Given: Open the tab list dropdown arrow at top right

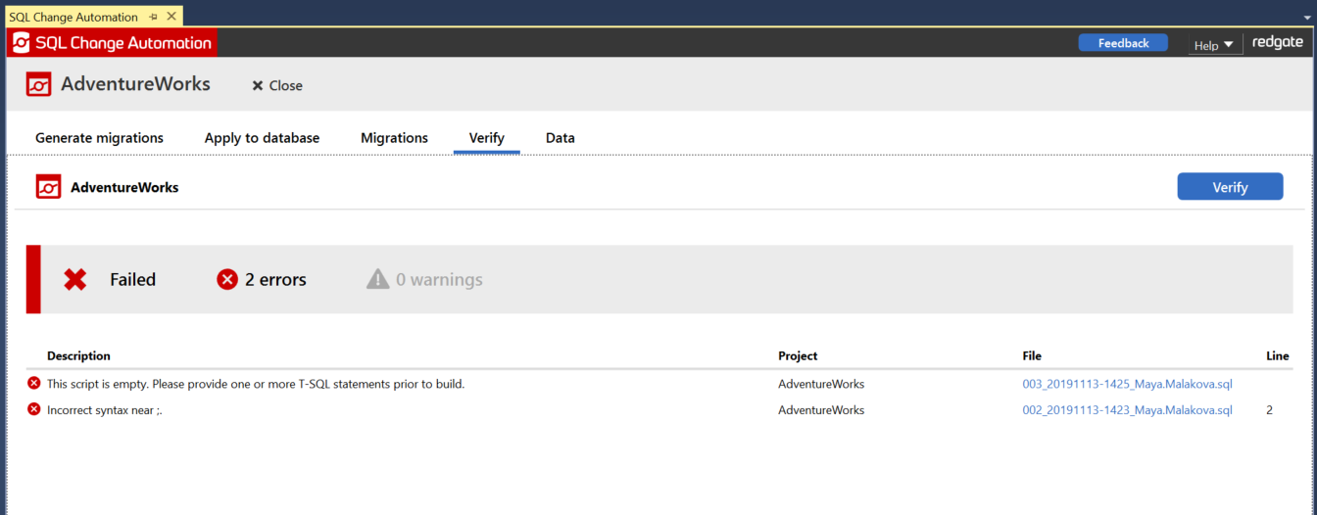Looking at the screenshot, I should coord(1307,19).
